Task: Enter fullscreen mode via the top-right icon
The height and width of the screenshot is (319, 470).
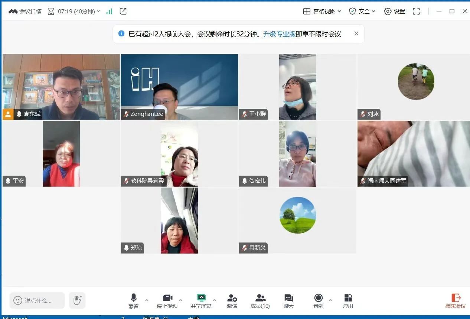Action: pyautogui.click(x=417, y=11)
